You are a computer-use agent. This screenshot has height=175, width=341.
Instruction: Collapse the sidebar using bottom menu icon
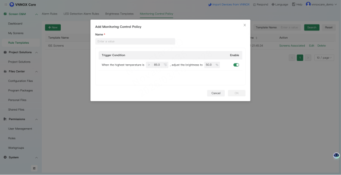click(x=34, y=168)
